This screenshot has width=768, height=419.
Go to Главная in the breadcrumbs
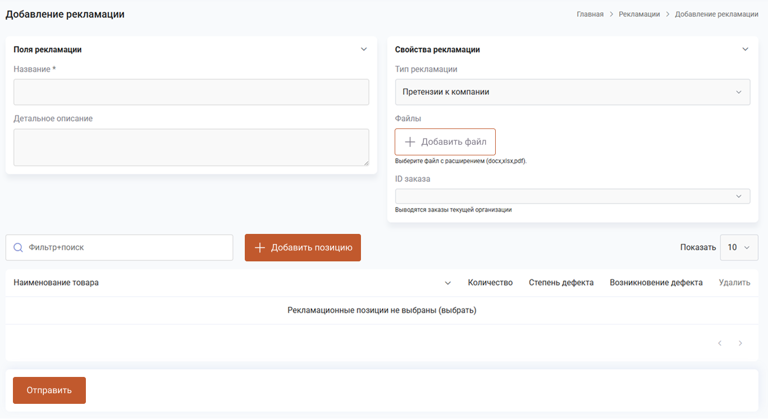click(x=590, y=15)
